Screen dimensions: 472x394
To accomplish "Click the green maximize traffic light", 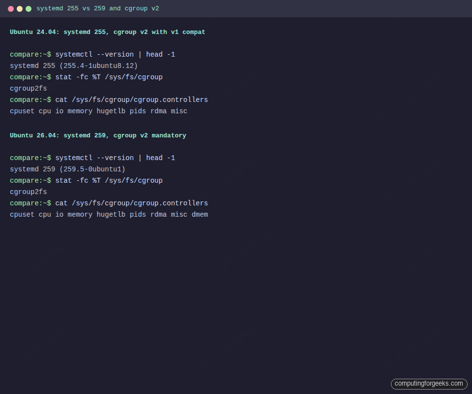I will click(29, 8).
